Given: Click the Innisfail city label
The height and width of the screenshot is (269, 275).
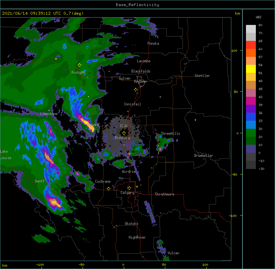Looking at the screenshot, I should pos(132,104).
